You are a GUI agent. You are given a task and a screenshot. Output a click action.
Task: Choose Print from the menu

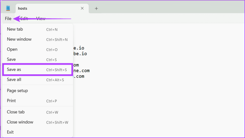(38, 101)
